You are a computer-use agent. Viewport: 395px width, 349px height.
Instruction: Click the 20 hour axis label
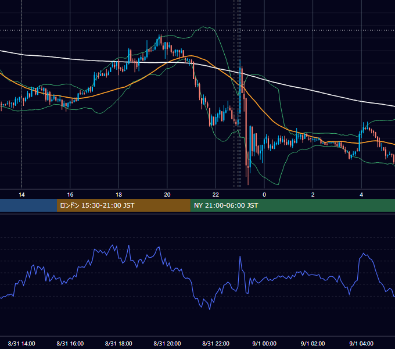(167, 195)
